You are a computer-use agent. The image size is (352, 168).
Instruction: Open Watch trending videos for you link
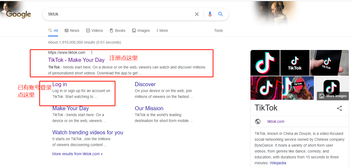pos(88,132)
